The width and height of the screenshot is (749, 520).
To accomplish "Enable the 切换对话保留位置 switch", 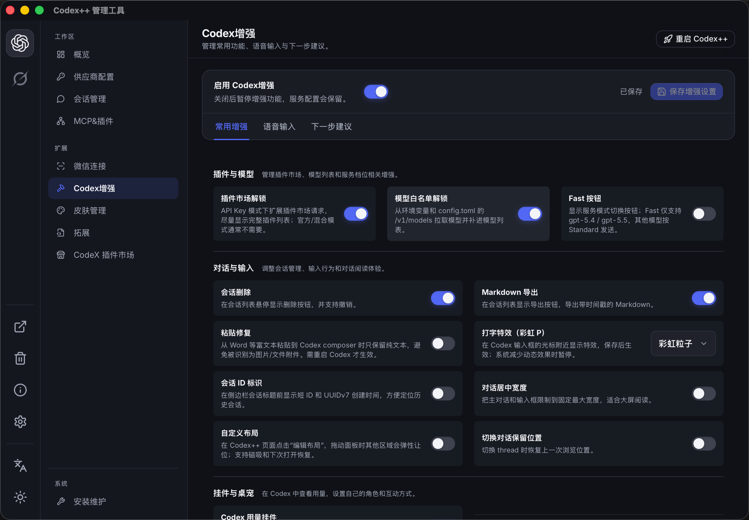I will (x=704, y=444).
